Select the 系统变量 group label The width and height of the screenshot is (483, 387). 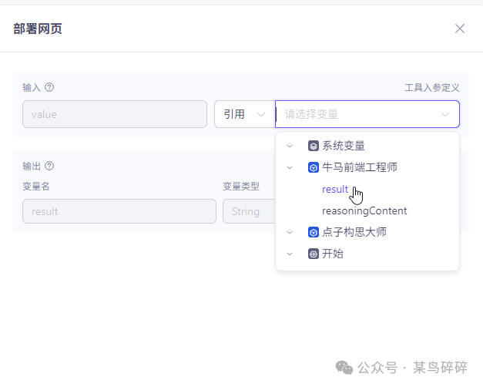344,146
